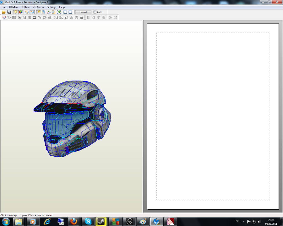
Task: Click the align bottom icon
Action: pos(104,17)
